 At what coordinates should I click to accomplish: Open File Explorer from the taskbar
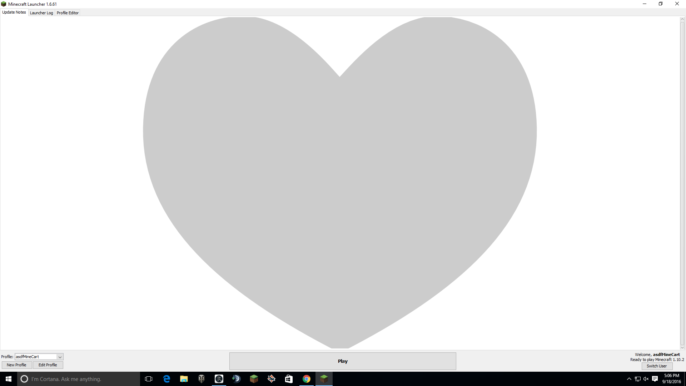pyautogui.click(x=184, y=379)
